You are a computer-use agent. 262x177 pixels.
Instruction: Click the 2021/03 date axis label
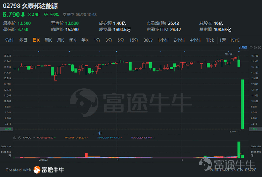(43, 160)
